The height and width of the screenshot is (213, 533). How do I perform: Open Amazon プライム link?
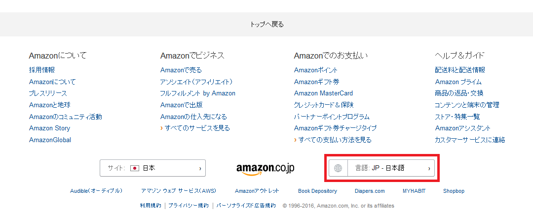click(x=458, y=82)
